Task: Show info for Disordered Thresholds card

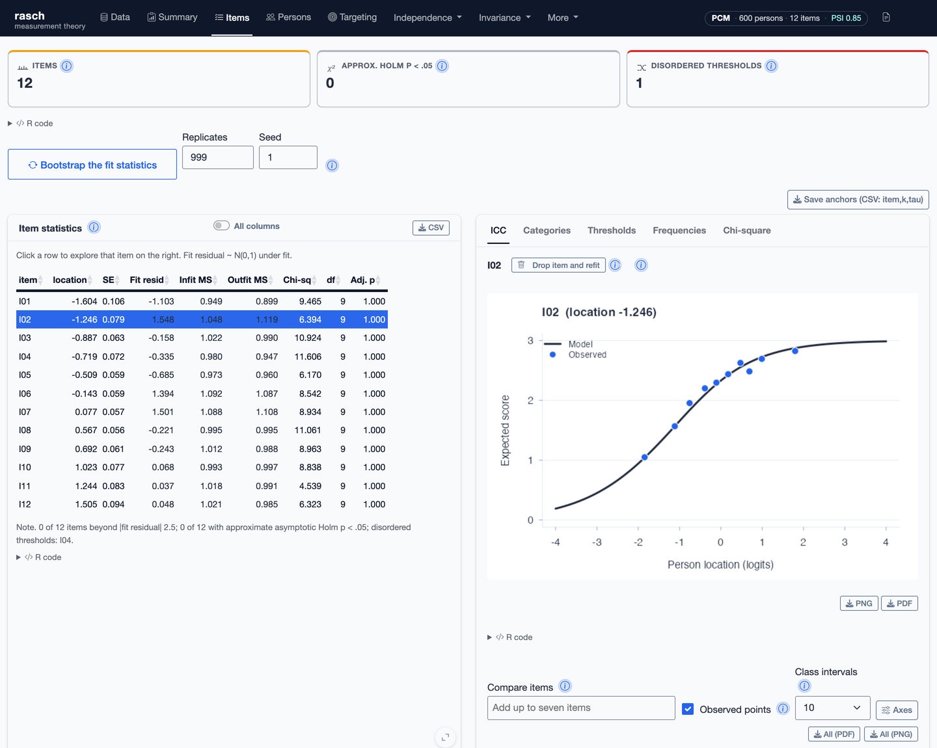Action: tap(772, 66)
